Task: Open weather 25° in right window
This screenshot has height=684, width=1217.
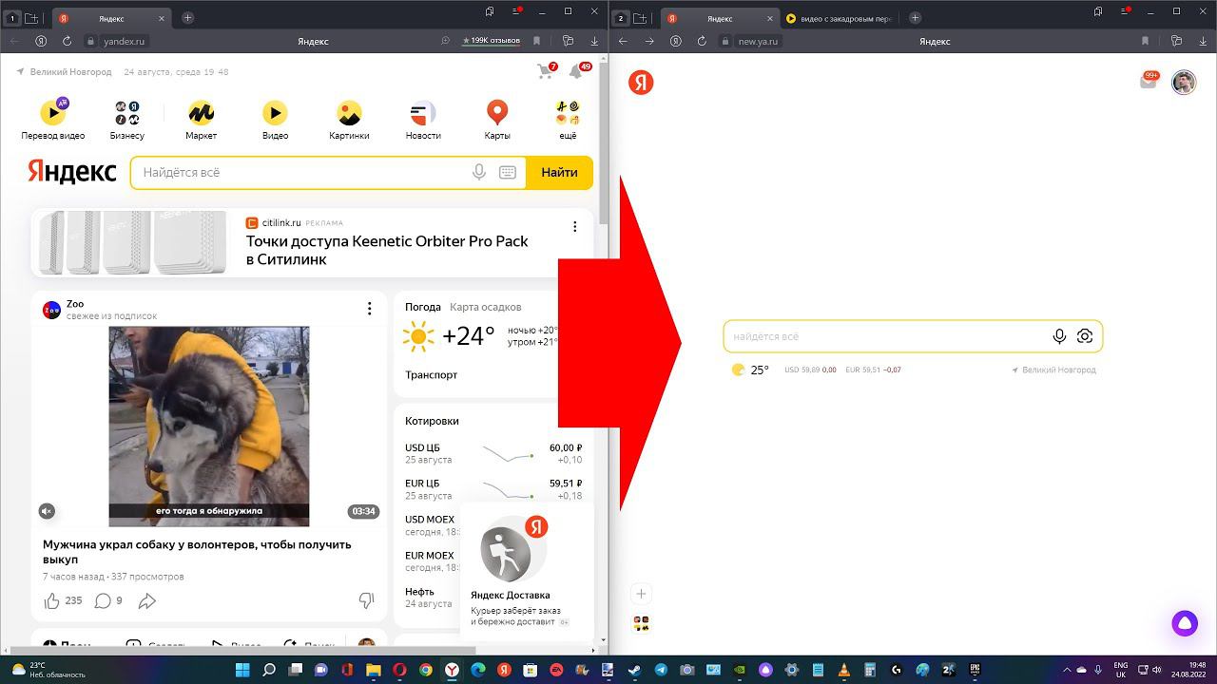Action: tap(749, 370)
